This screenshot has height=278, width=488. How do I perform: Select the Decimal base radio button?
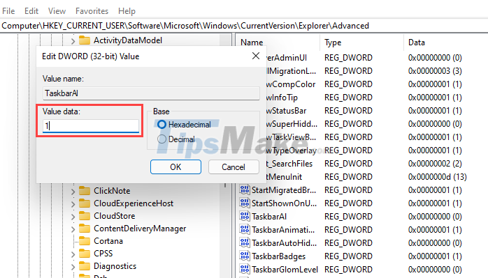point(162,139)
